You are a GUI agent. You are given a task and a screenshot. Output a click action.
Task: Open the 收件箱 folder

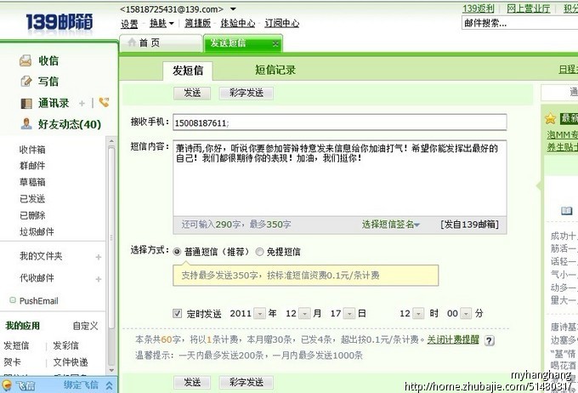32,150
